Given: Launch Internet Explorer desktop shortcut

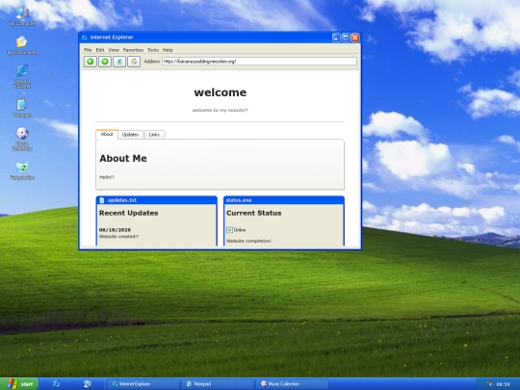Looking at the screenshot, I should click(22, 77).
